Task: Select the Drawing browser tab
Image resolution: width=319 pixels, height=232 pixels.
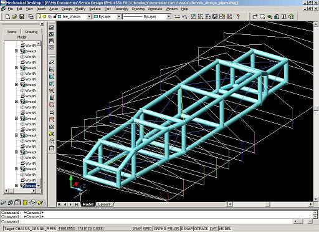Action: (31, 32)
